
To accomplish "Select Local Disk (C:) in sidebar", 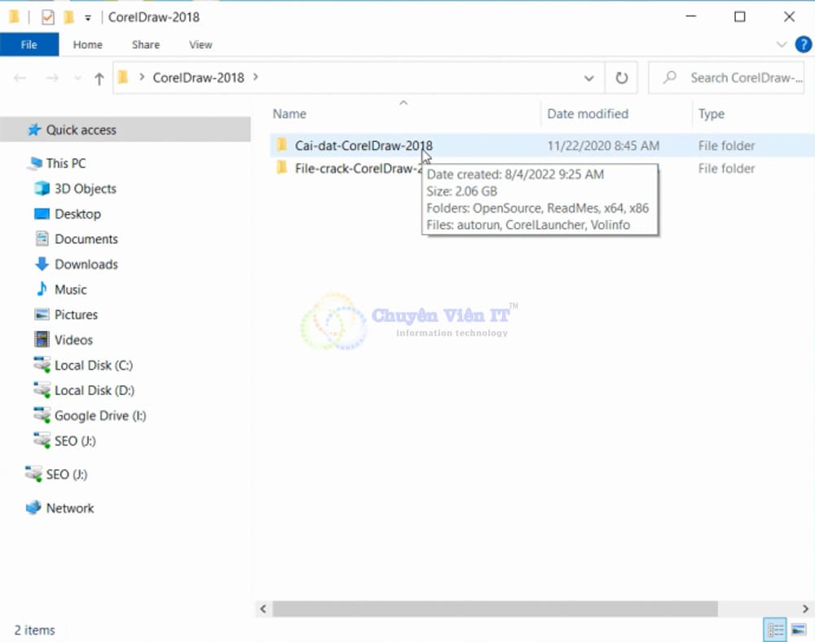I will [x=93, y=365].
